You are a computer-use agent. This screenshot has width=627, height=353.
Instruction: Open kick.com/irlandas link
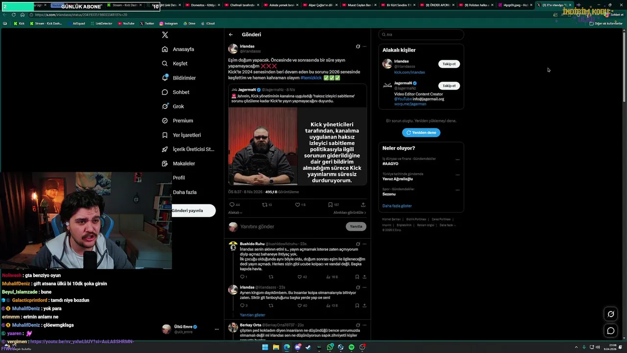point(410,72)
